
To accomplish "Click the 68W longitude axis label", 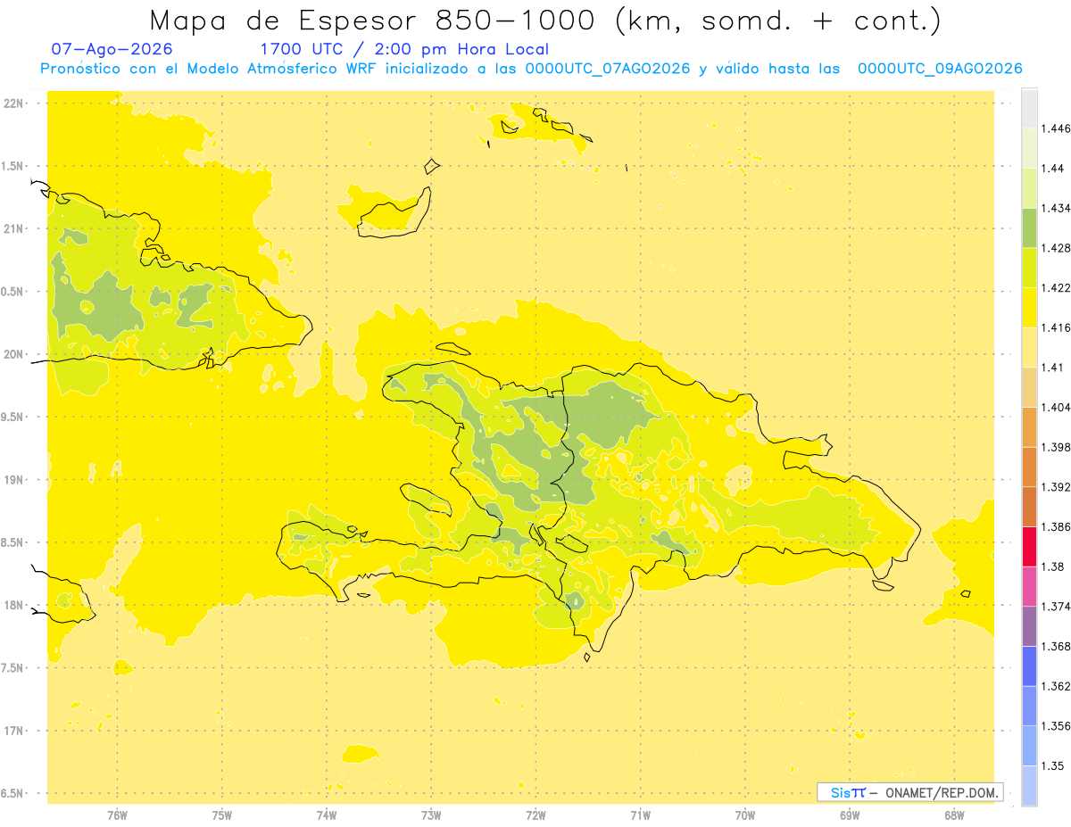I will coord(954,815).
